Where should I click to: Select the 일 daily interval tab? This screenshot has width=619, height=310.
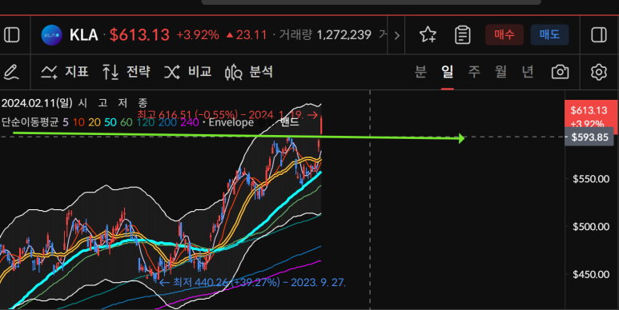[448, 72]
